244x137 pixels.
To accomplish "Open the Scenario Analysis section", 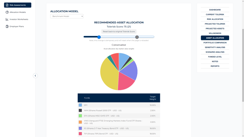I will coord(215,52).
